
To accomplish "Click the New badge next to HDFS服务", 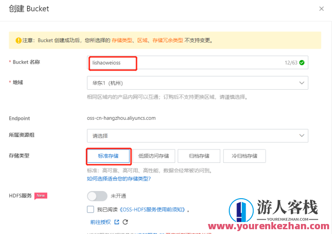I will pyautogui.click(x=41, y=195).
